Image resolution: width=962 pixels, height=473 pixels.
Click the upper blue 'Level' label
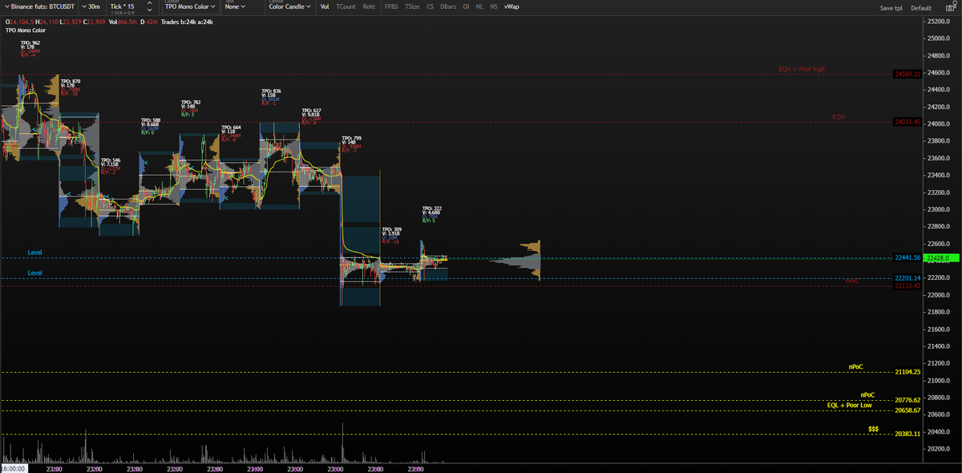click(x=34, y=253)
